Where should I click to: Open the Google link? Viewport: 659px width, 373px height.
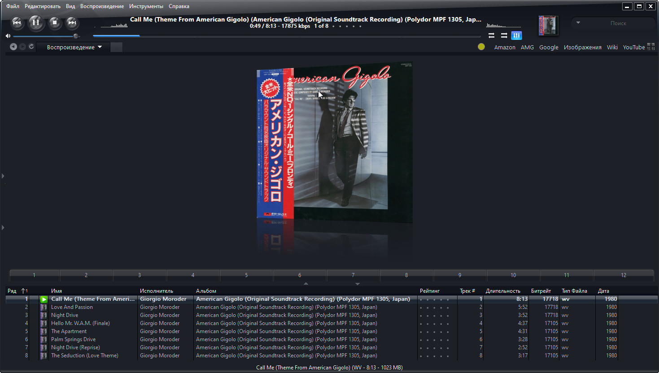point(549,47)
